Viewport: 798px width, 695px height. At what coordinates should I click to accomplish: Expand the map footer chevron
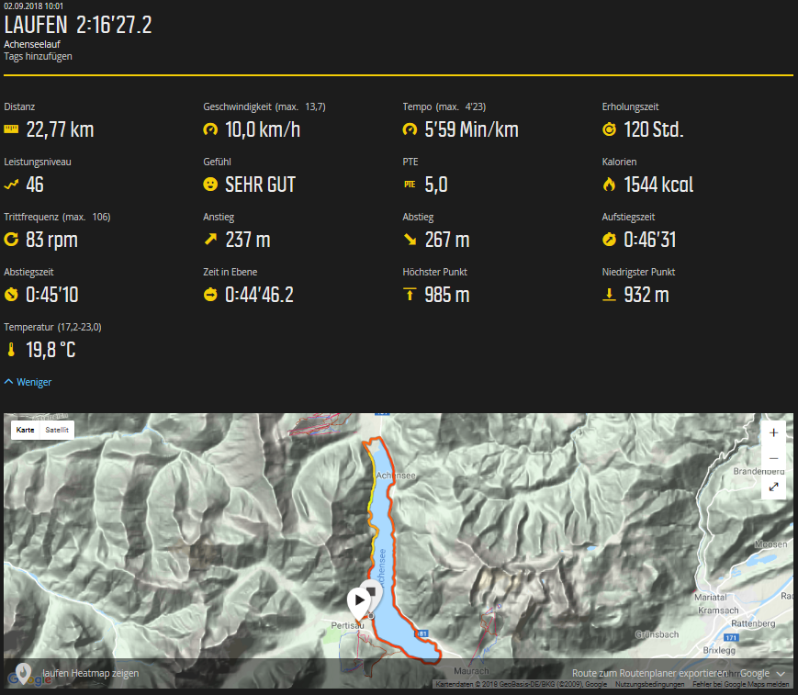pos(781,674)
